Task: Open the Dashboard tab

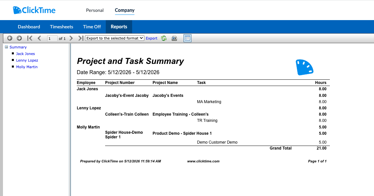Action: [29, 27]
